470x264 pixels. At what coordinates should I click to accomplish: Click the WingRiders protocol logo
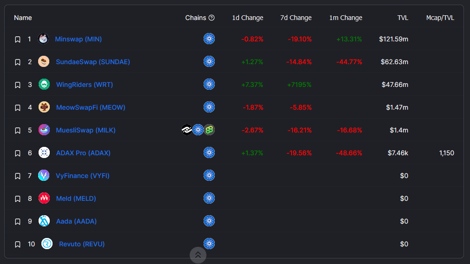tap(44, 84)
